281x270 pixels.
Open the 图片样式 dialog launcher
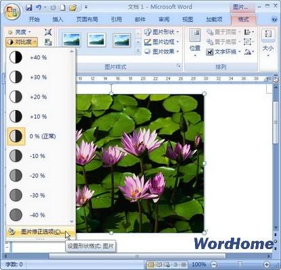coord(179,66)
